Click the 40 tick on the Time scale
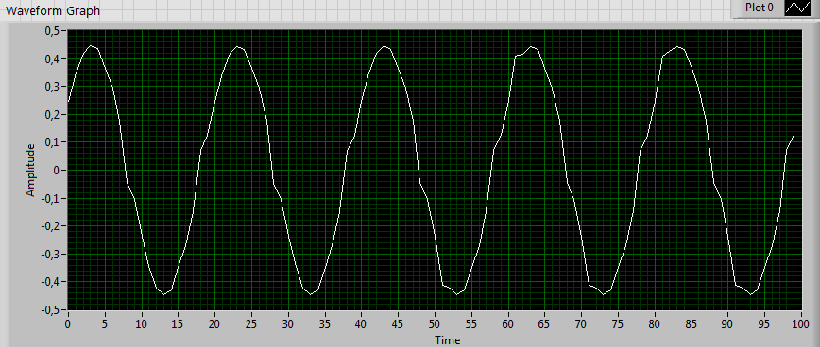The image size is (820, 347). (x=362, y=324)
